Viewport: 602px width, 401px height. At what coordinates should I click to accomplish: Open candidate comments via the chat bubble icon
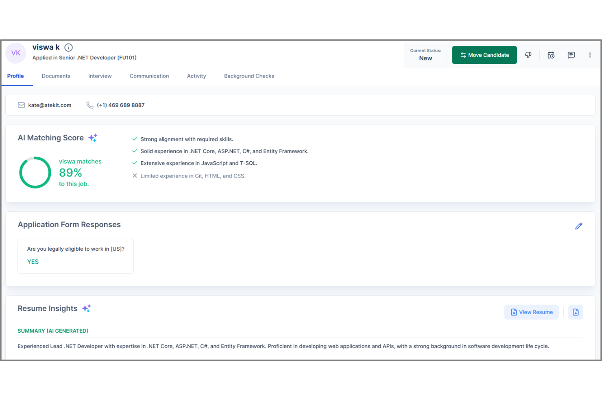pyautogui.click(x=571, y=55)
